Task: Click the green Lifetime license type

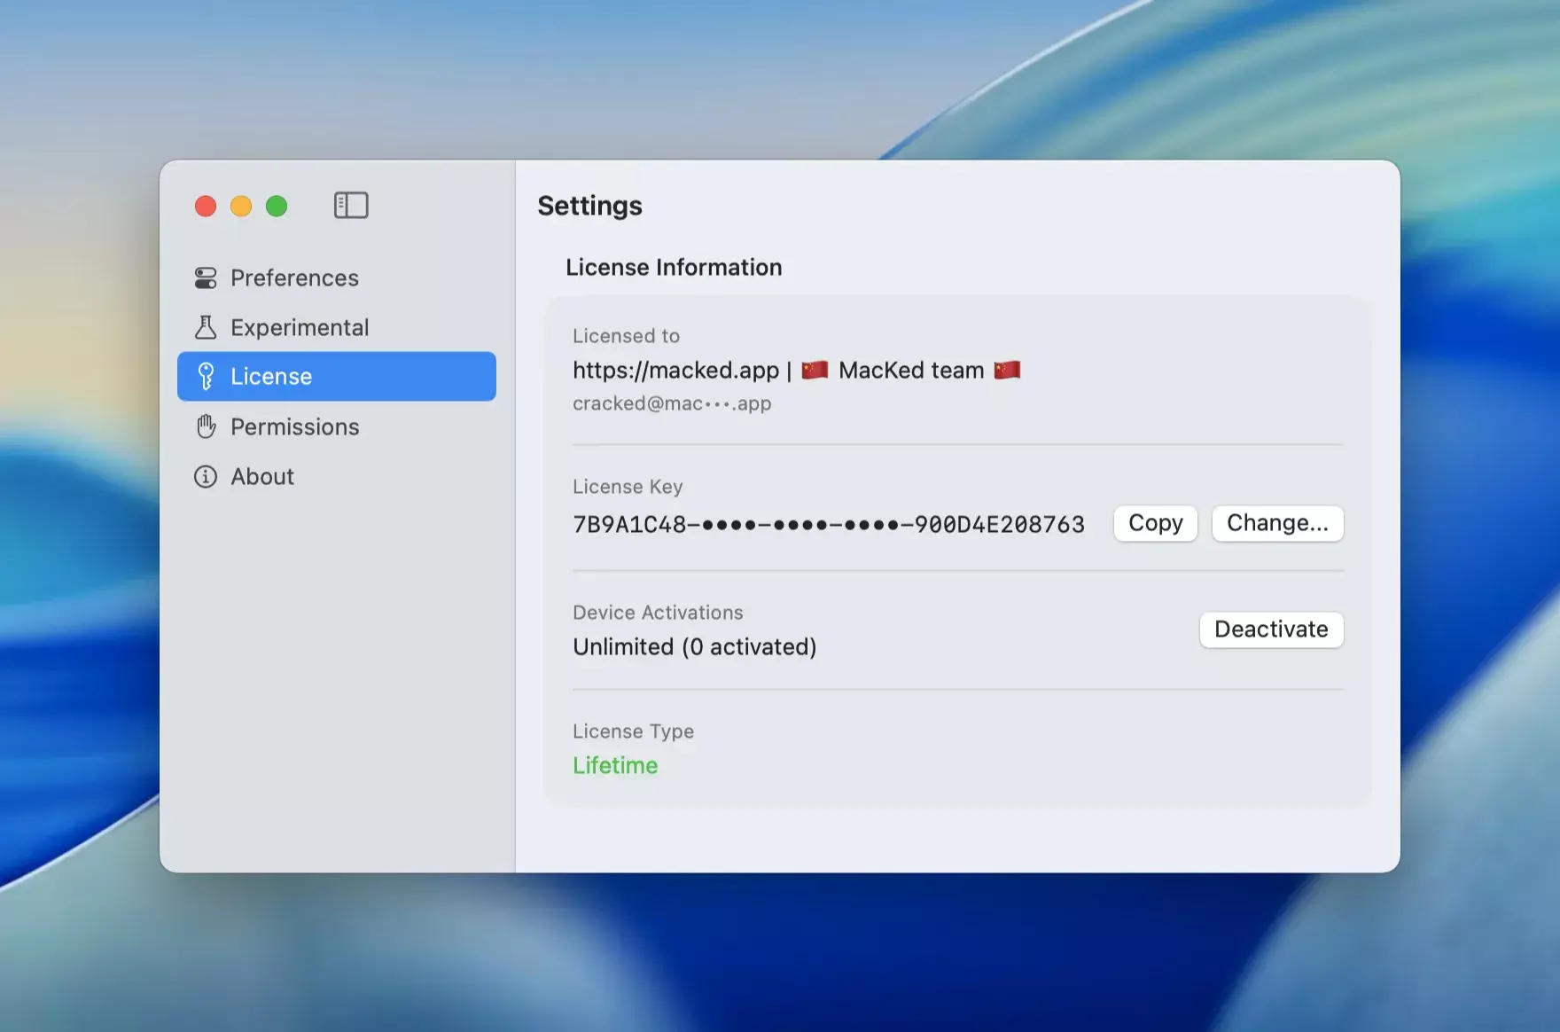Action: click(x=615, y=765)
